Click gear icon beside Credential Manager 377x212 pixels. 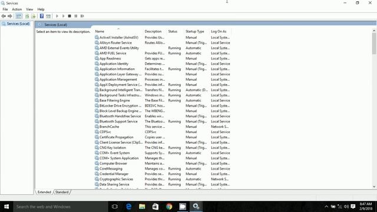[x=97, y=174]
